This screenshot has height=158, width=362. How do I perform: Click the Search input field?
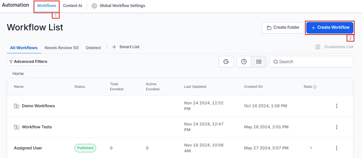(x=314, y=62)
